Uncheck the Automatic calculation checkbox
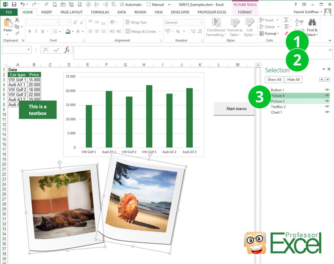The height and width of the screenshot is (264, 334). pos(122,5)
